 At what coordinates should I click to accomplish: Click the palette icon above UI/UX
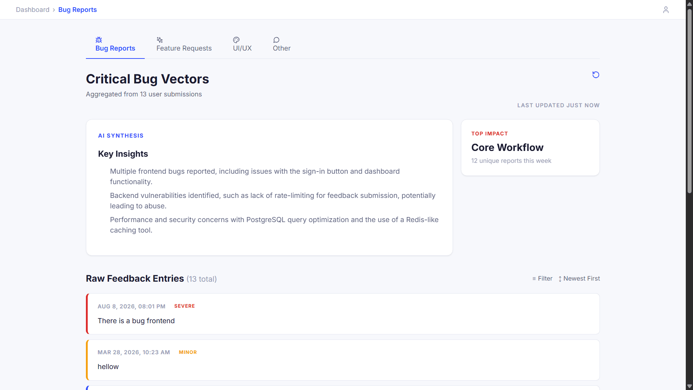(x=236, y=40)
